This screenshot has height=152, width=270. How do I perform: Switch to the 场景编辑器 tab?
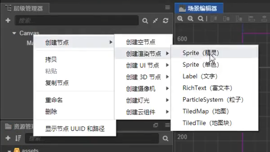(x=199, y=8)
